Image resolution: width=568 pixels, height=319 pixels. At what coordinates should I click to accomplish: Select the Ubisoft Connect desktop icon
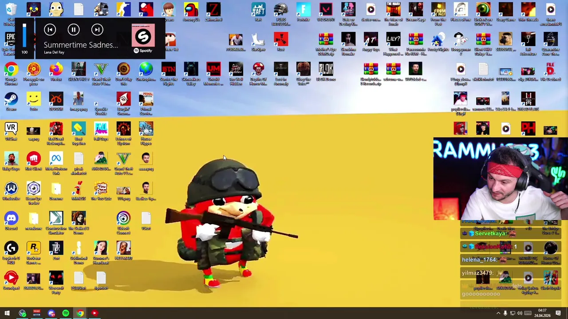pyautogui.click(x=123, y=222)
